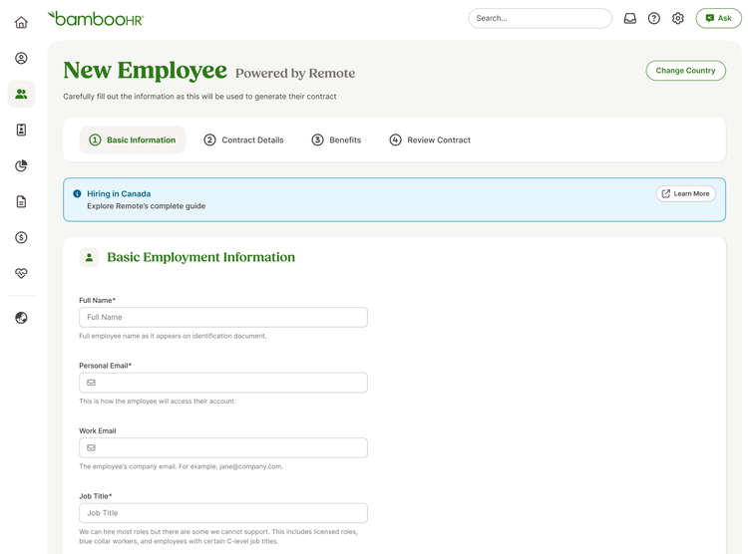Select the Basic Information step tab

coord(132,139)
